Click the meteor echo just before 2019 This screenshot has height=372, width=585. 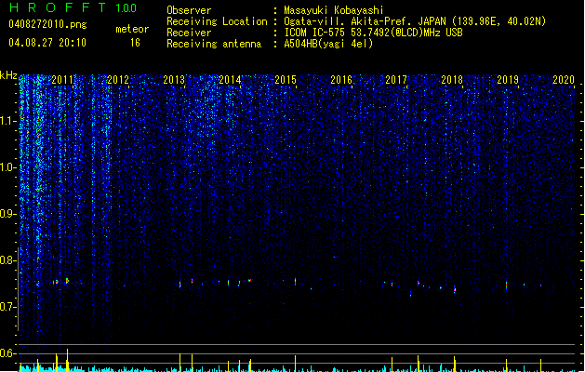506,286
